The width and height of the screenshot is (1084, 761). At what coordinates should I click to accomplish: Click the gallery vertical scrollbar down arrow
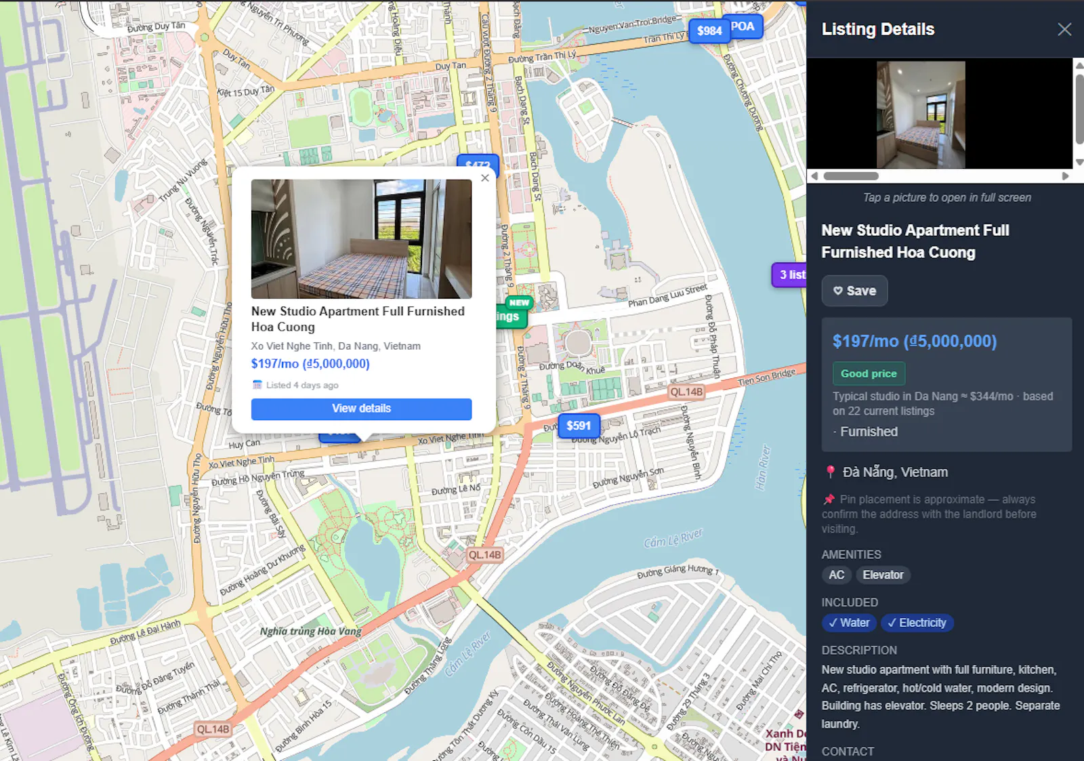coord(1079,163)
